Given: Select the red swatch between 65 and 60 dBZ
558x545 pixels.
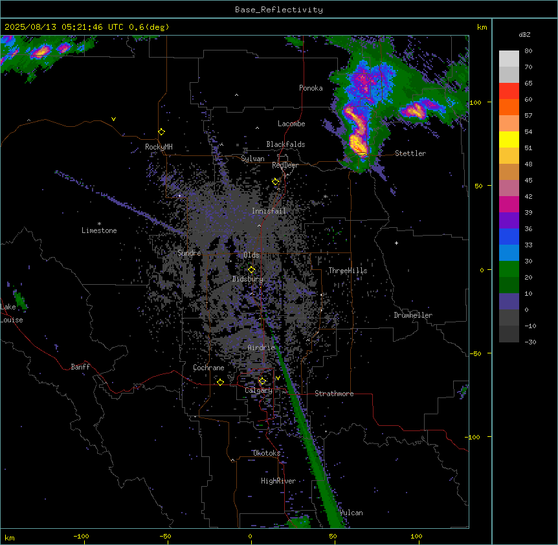Looking at the screenshot, I should tap(509, 91).
